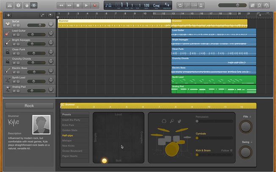
Task: Click the Lead Guitar pan knob
Action: point(51,33)
